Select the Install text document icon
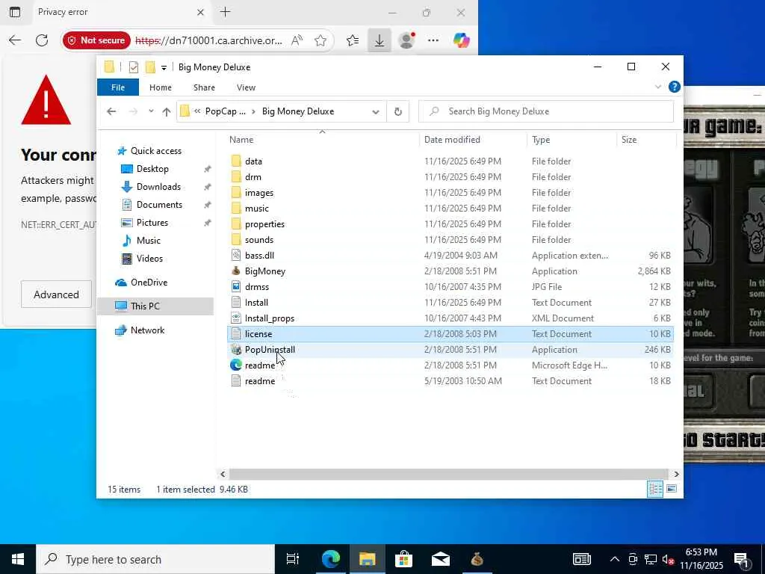 point(236,303)
